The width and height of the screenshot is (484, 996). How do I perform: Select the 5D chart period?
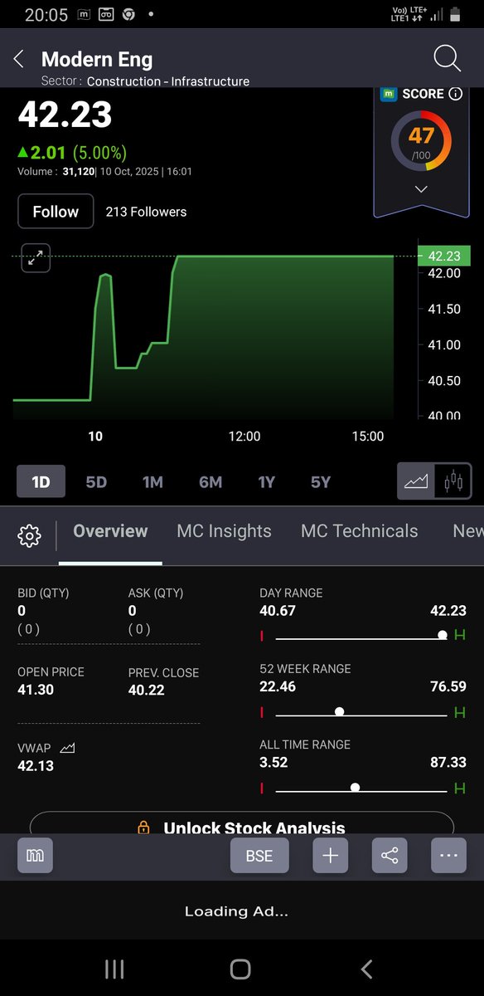(x=96, y=482)
